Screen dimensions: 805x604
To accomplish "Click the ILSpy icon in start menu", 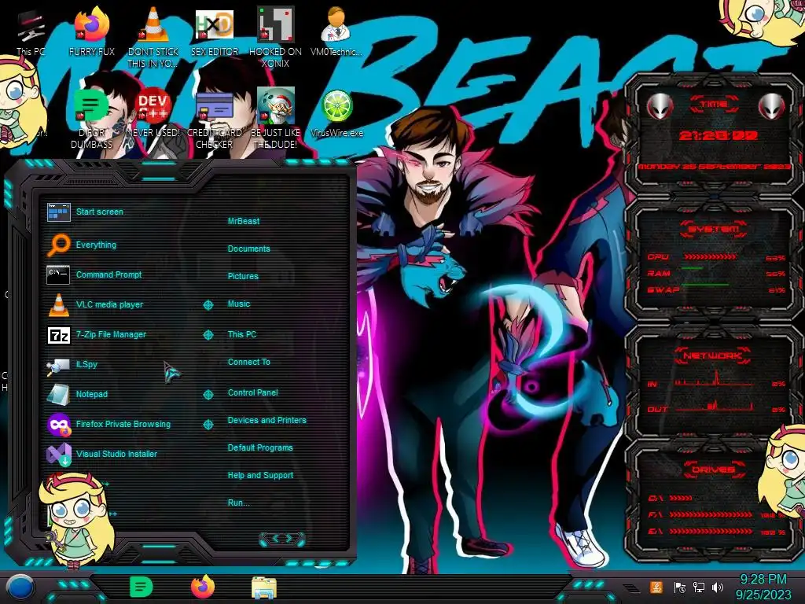I will tap(58, 365).
